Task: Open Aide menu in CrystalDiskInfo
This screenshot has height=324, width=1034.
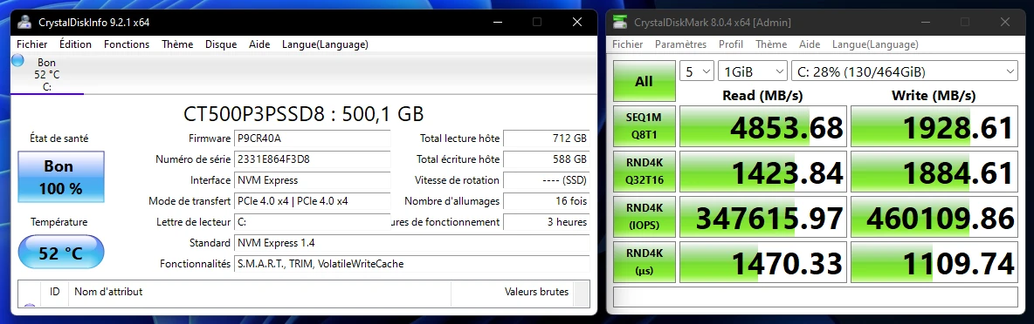Action: 259,44
